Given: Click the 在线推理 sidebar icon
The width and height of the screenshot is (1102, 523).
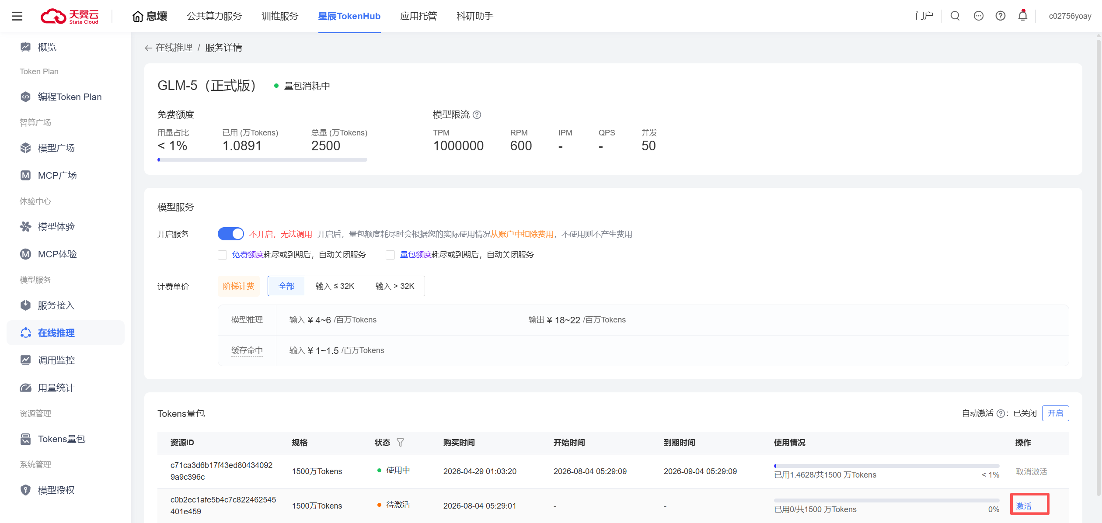Looking at the screenshot, I should (25, 333).
